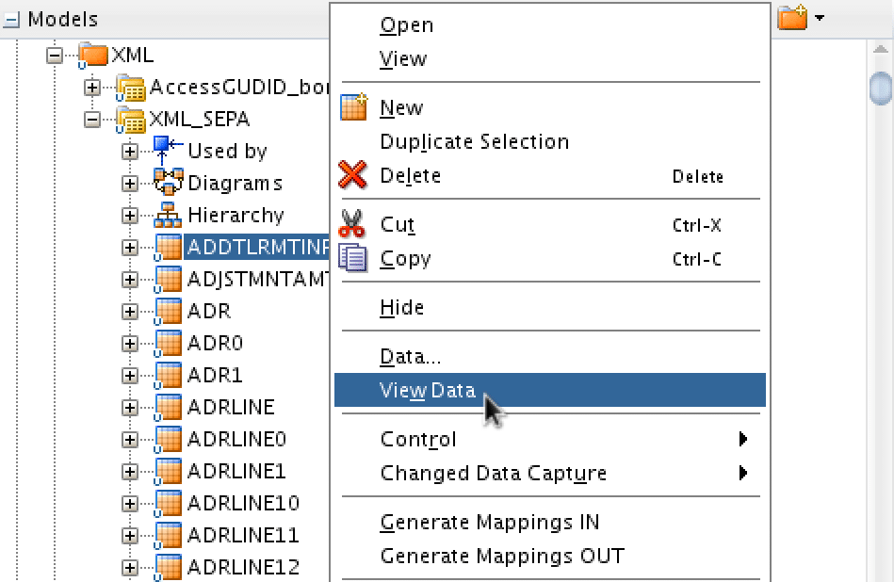Click the Cut scissors icon

point(351,223)
